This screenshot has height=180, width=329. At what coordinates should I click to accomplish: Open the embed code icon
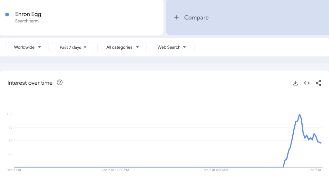[x=307, y=83]
